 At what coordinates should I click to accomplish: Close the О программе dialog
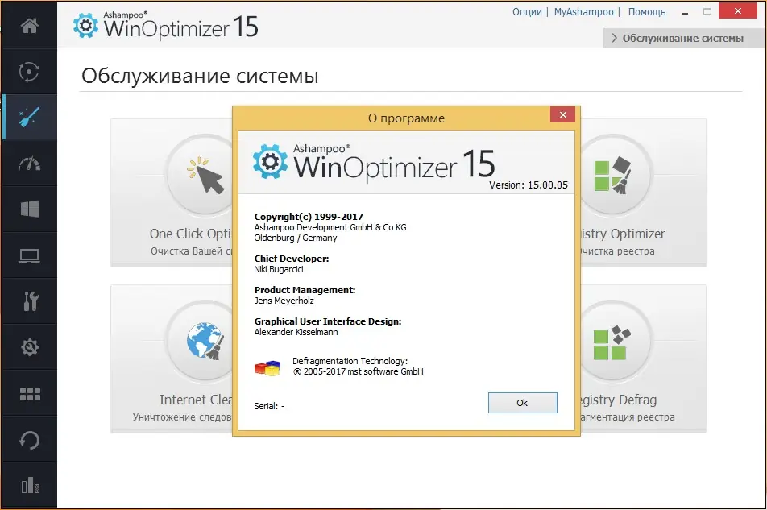pos(562,114)
